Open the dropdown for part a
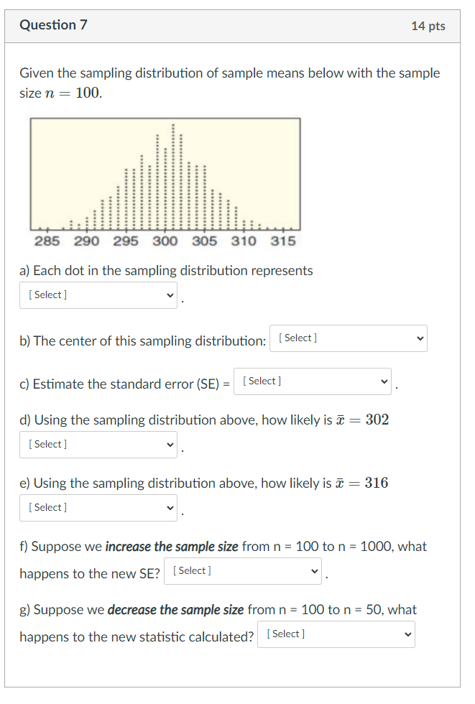 tap(98, 295)
